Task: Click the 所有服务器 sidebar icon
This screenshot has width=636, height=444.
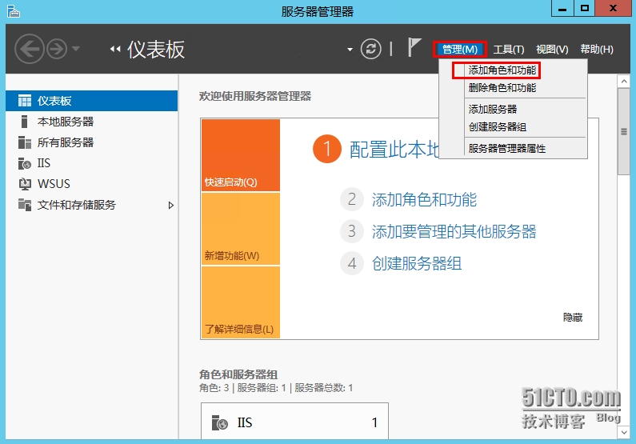Action: click(x=24, y=142)
